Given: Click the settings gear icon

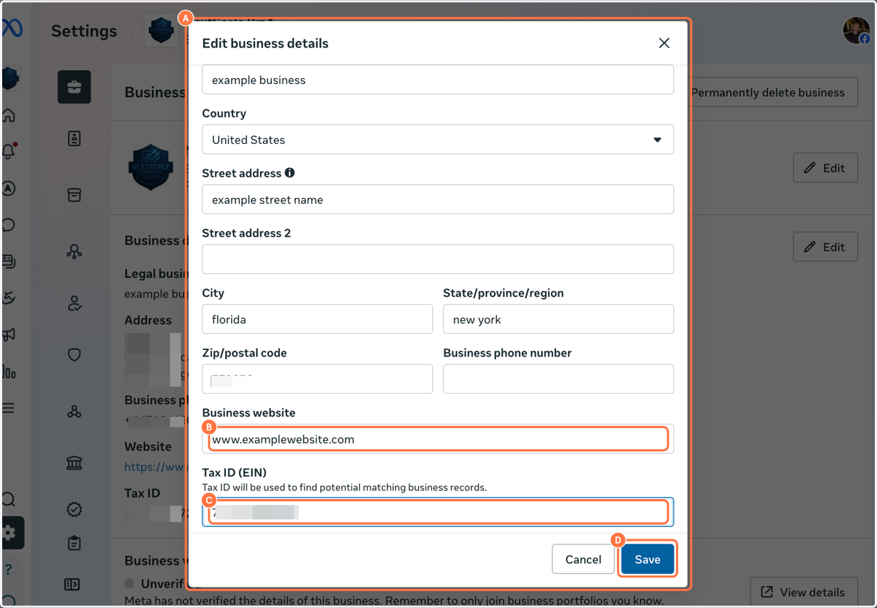Looking at the screenshot, I should click(12, 533).
